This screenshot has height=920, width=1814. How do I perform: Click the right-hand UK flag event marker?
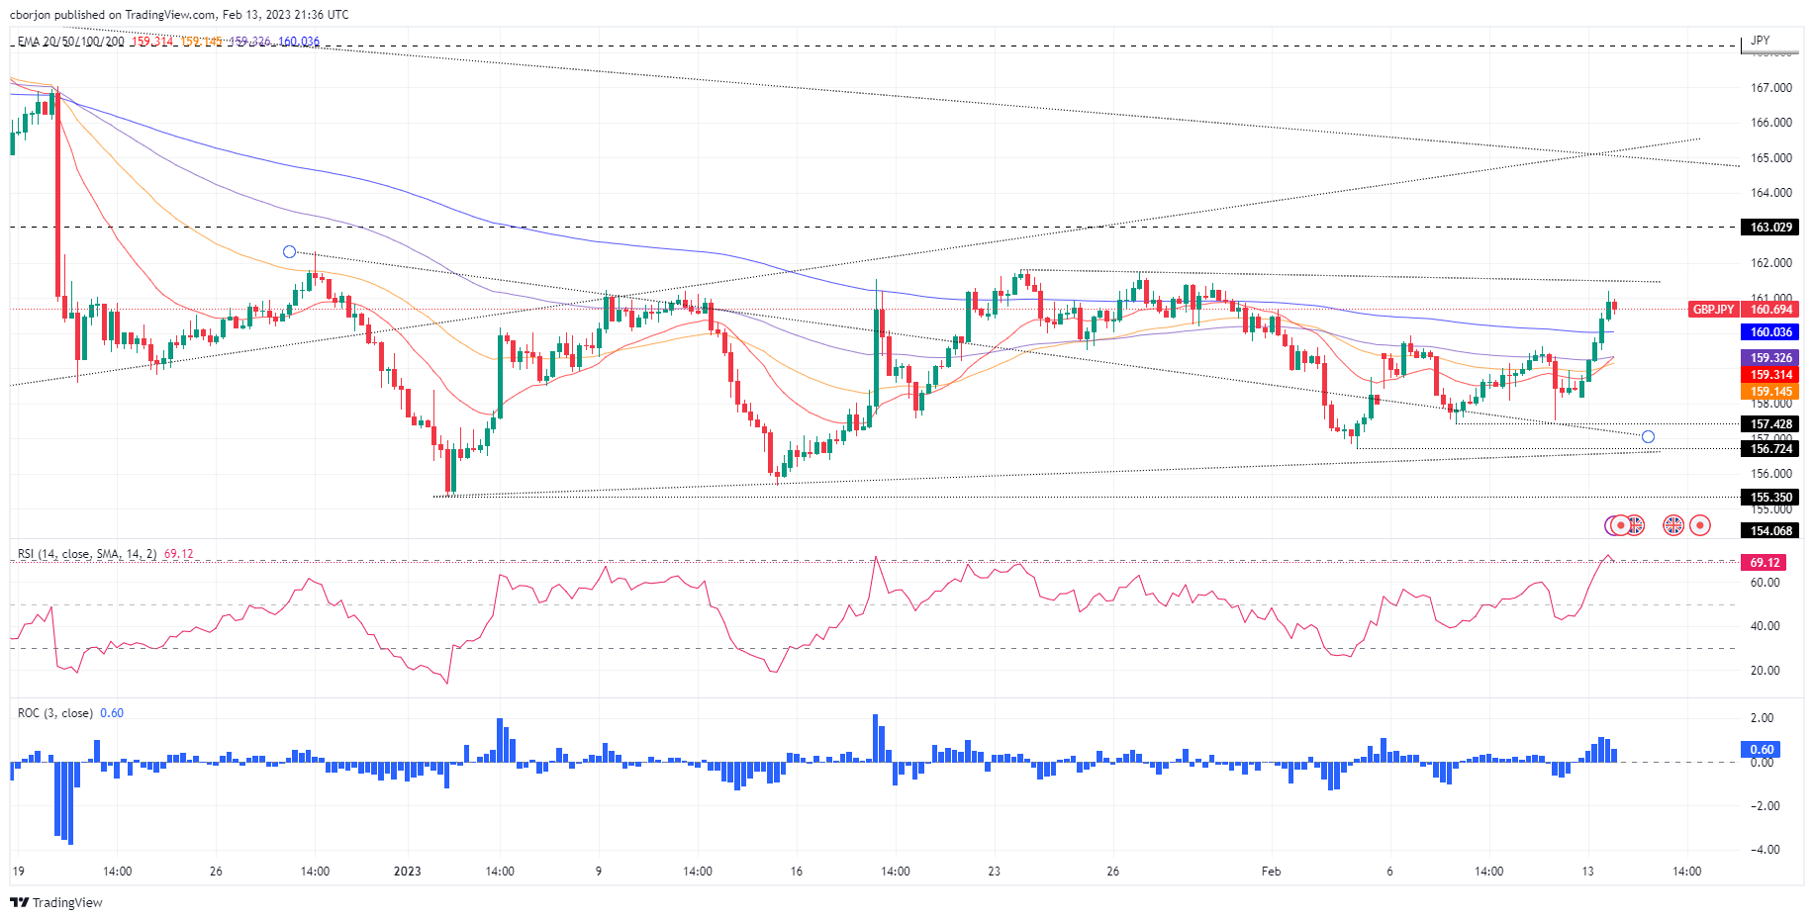point(1672,525)
